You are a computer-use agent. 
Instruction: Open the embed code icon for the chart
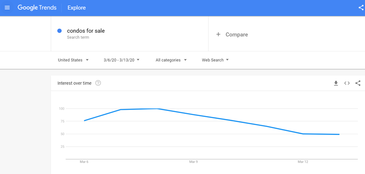[347, 83]
